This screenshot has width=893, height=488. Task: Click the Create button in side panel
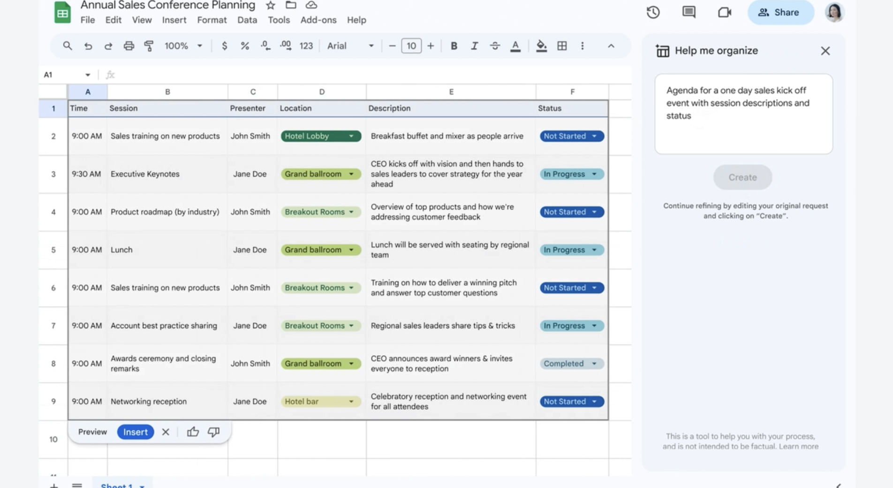point(742,177)
